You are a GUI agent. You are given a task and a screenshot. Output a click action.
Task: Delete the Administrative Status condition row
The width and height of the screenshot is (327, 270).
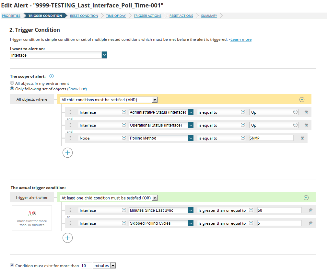tap(306, 112)
